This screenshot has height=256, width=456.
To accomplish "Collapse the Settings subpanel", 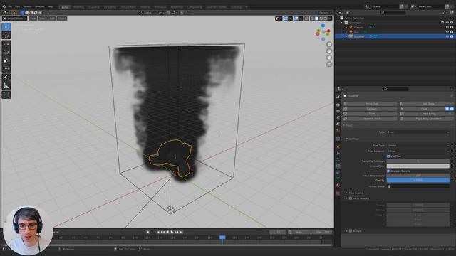I will click(347, 139).
